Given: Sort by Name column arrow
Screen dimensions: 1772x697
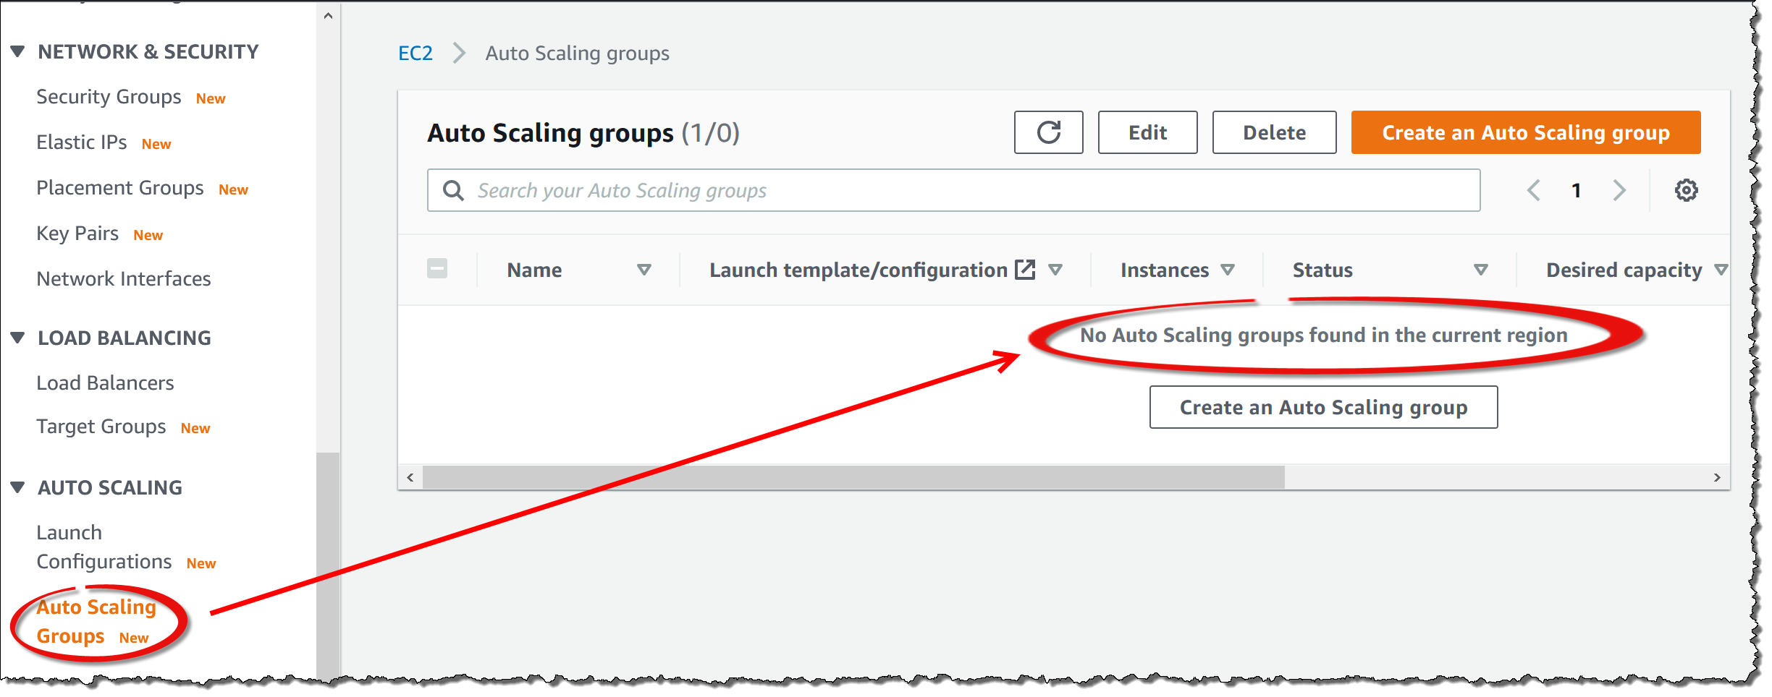Looking at the screenshot, I should coord(644,270).
